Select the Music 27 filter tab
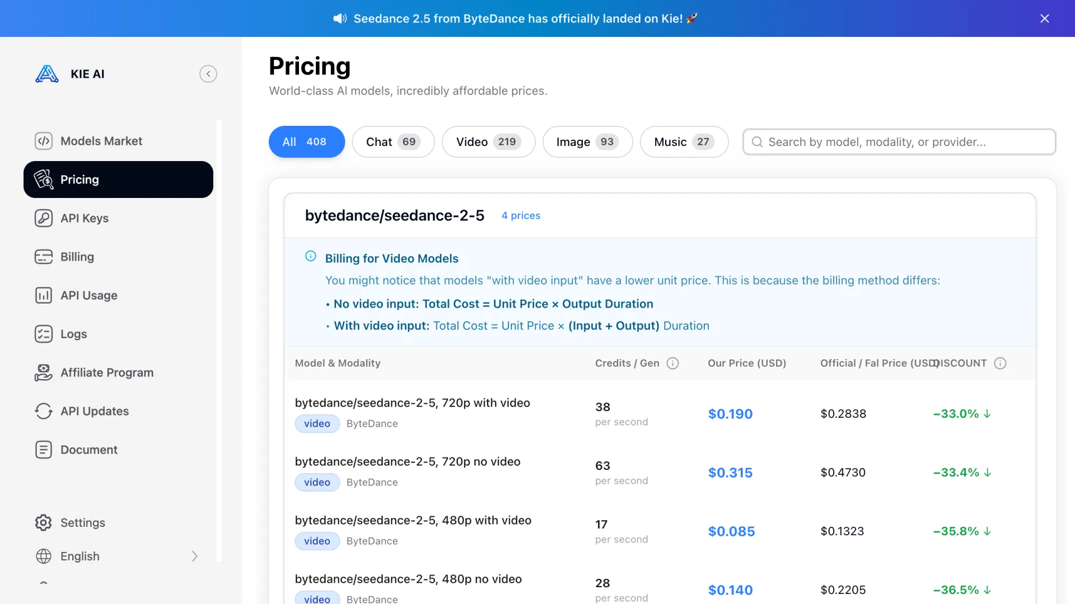1075x604 pixels. pyautogui.click(x=684, y=142)
